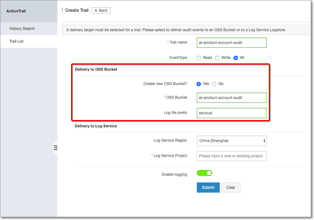Click the ActionTrail sidebar header
This screenshot has width=314, height=220.
click(x=16, y=11)
